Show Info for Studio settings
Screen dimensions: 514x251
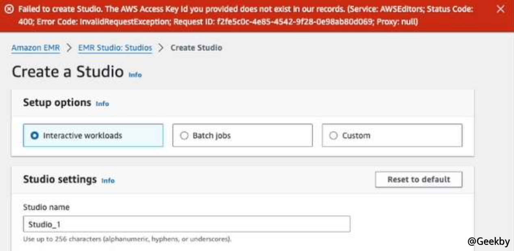(108, 181)
